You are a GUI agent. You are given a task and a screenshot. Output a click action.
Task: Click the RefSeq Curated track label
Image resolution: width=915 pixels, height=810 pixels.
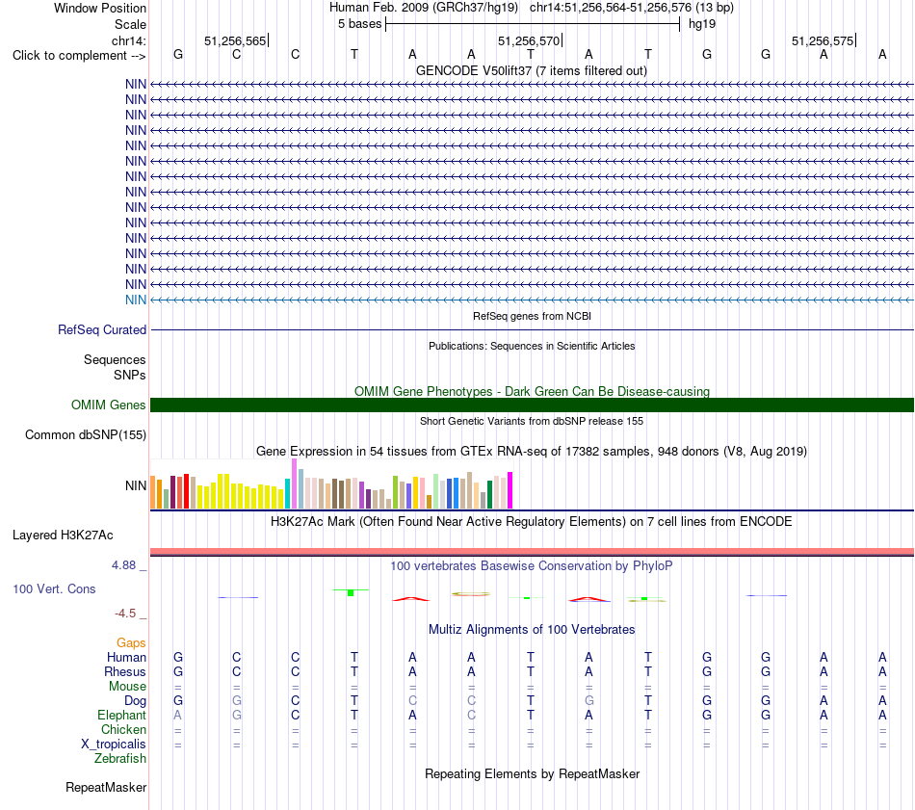[101, 329]
